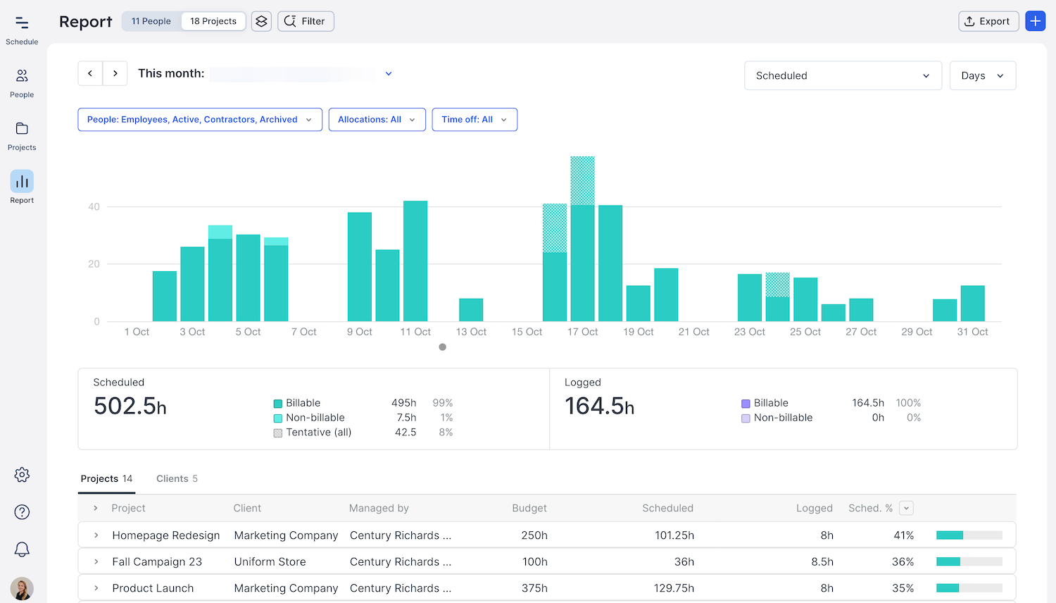
Task: Go to the next month arrow
Action: point(115,73)
